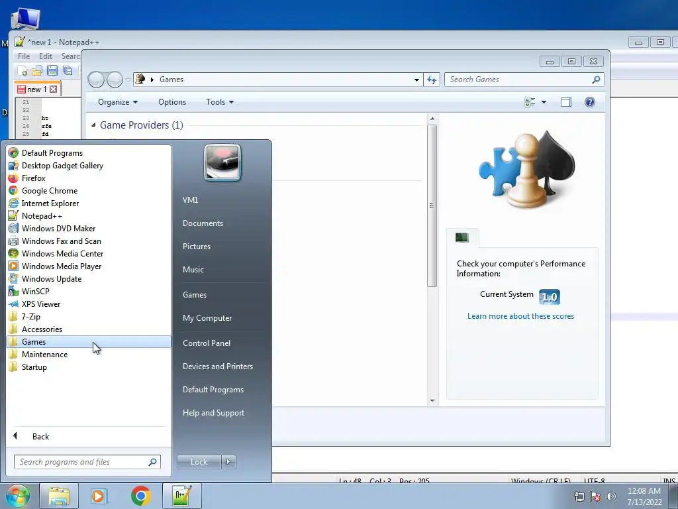This screenshot has width=678, height=509.
Task: Launch Google Chrome from the program list
Action: (x=89, y=190)
